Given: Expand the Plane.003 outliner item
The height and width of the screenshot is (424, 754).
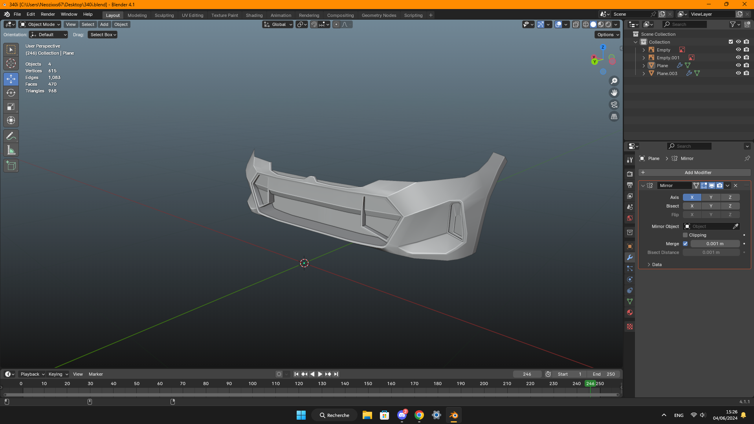Looking at the screenshot, I should point(644,73).
